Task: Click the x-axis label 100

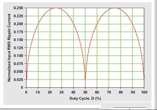Action: [144, 92]
